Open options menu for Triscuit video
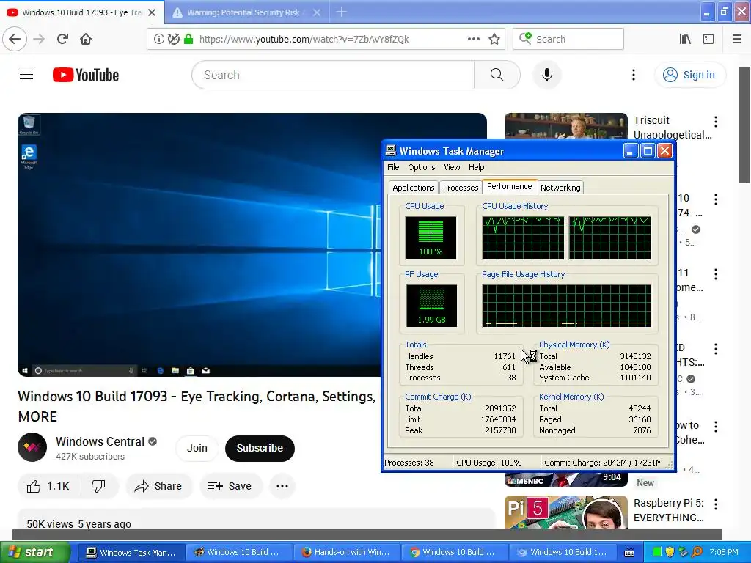The image size is (751, 563). coord(716,122)
